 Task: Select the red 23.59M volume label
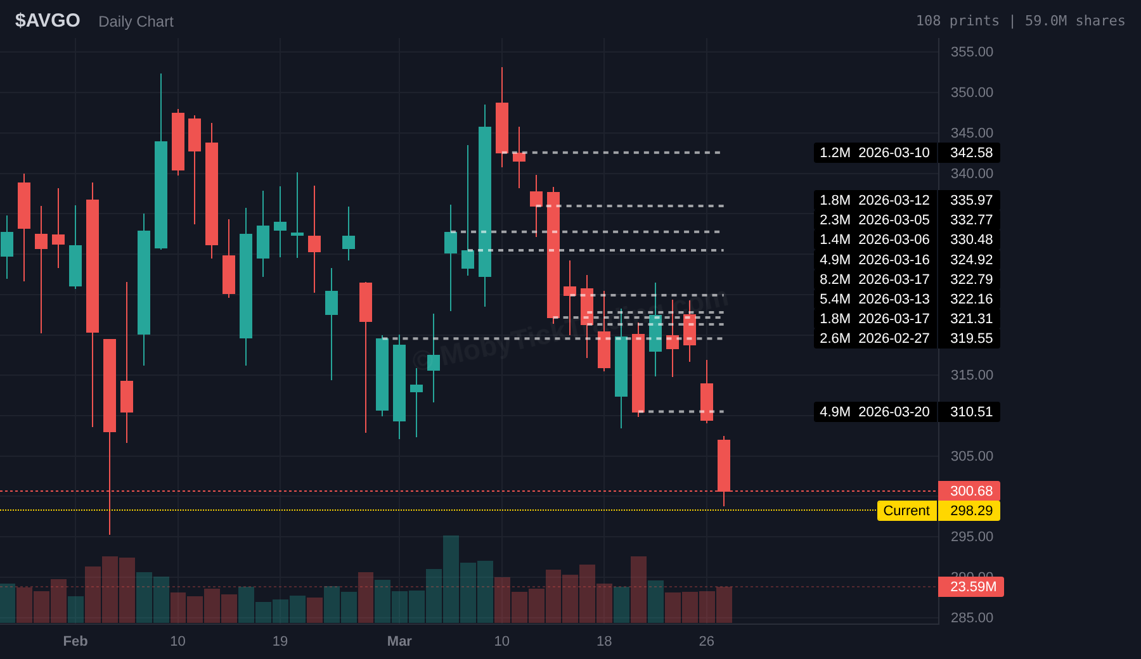click(970, 587)
